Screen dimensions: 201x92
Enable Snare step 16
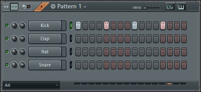coord(184,65)
